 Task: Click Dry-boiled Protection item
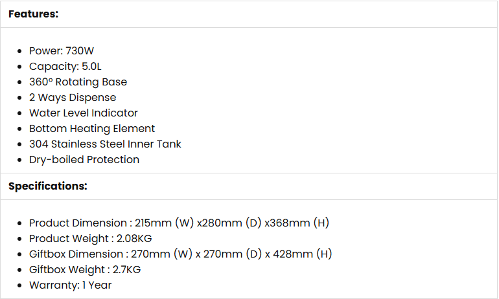[x=84, y=159]
